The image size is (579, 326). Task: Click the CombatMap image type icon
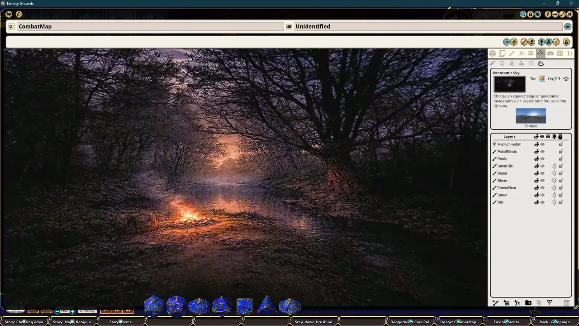[x=12, y=27]
